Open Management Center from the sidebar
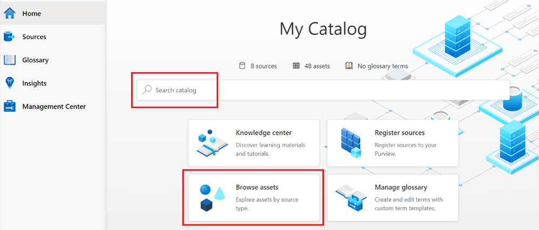 pos(54,107)
